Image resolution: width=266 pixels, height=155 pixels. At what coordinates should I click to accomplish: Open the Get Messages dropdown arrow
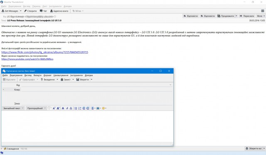point(21,11)
